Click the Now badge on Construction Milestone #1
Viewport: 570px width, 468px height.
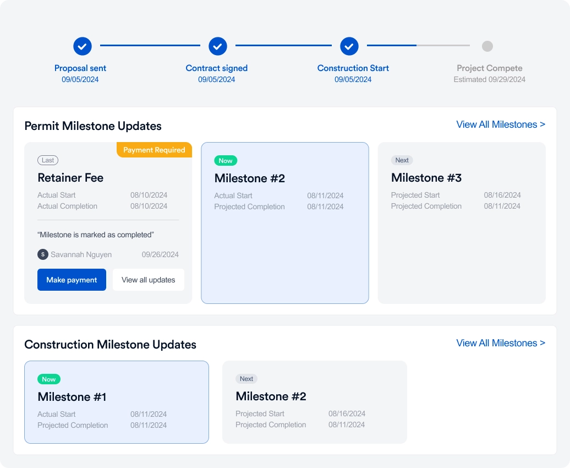[49, 379]
